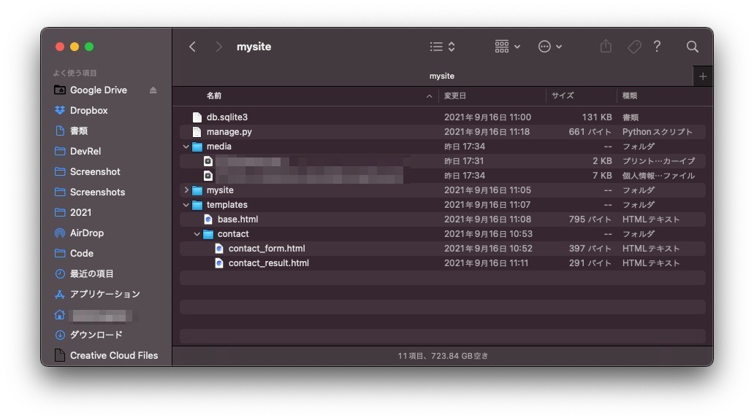Go back using the back arrow
This screenshot has height=420, width=754.
click(x=192, y=46)
